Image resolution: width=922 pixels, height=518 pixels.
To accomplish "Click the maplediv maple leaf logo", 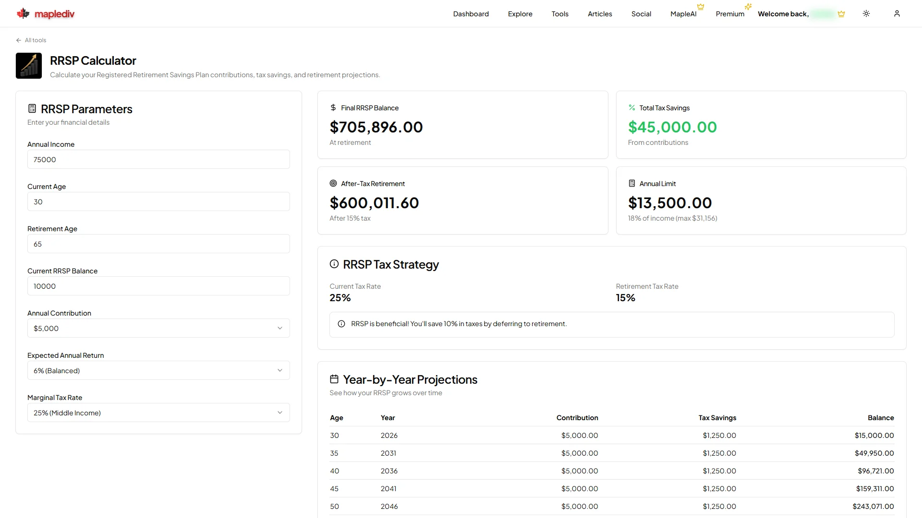I will [23, 13].
